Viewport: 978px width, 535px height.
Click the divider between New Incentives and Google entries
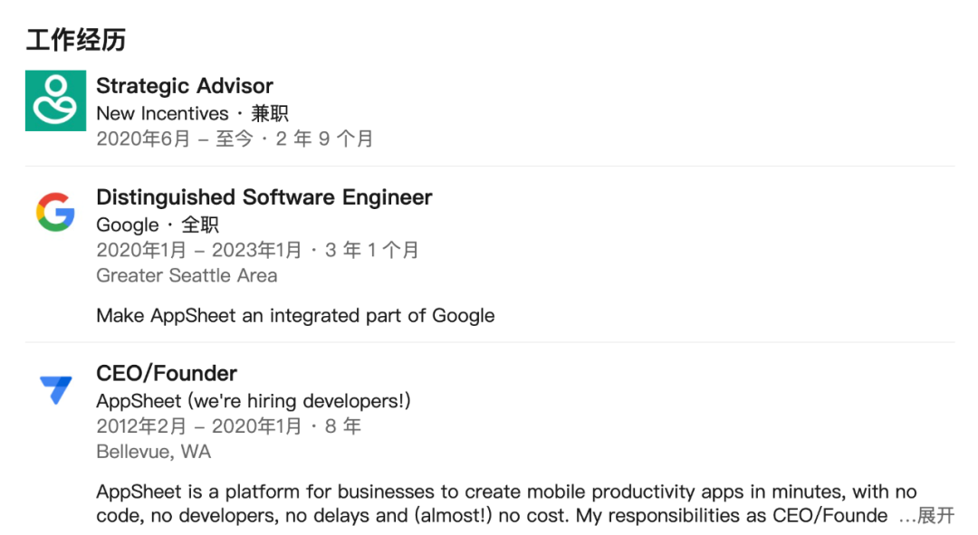[x=489, y=166]
